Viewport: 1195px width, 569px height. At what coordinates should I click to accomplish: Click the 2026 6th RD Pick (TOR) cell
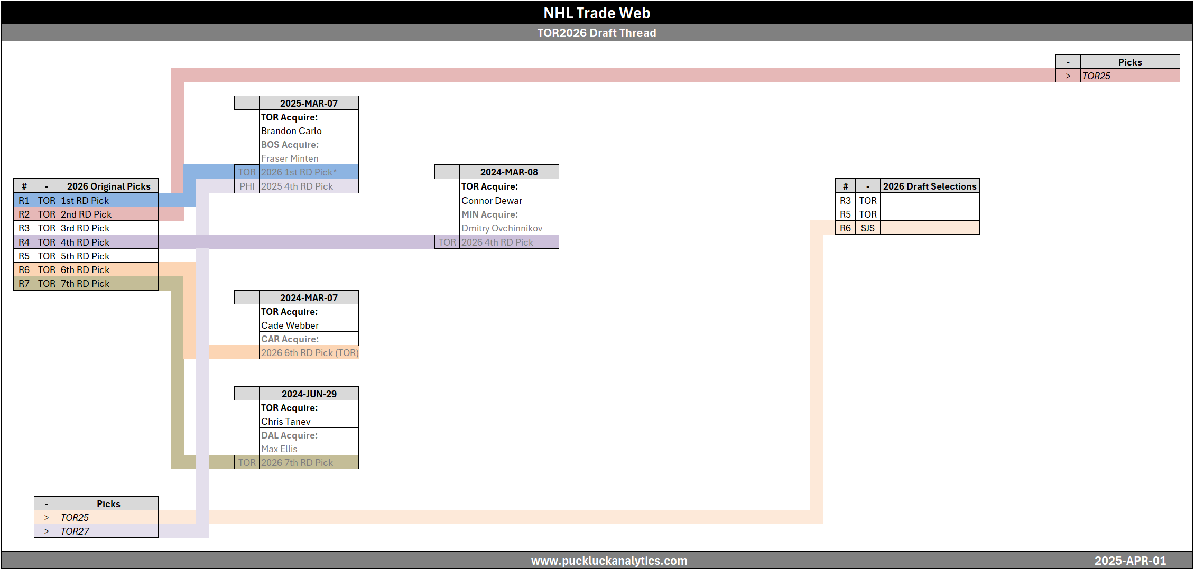(x=309, y=353)
